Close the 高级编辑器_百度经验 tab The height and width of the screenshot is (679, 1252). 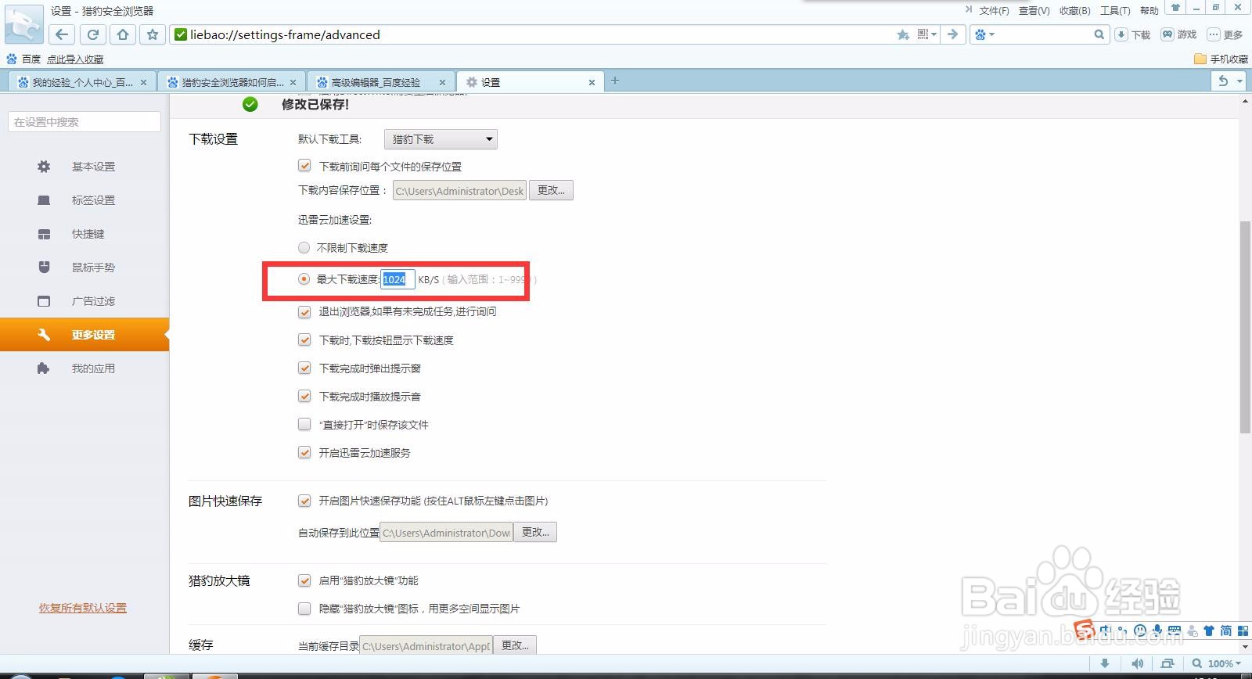coord(442,82)
